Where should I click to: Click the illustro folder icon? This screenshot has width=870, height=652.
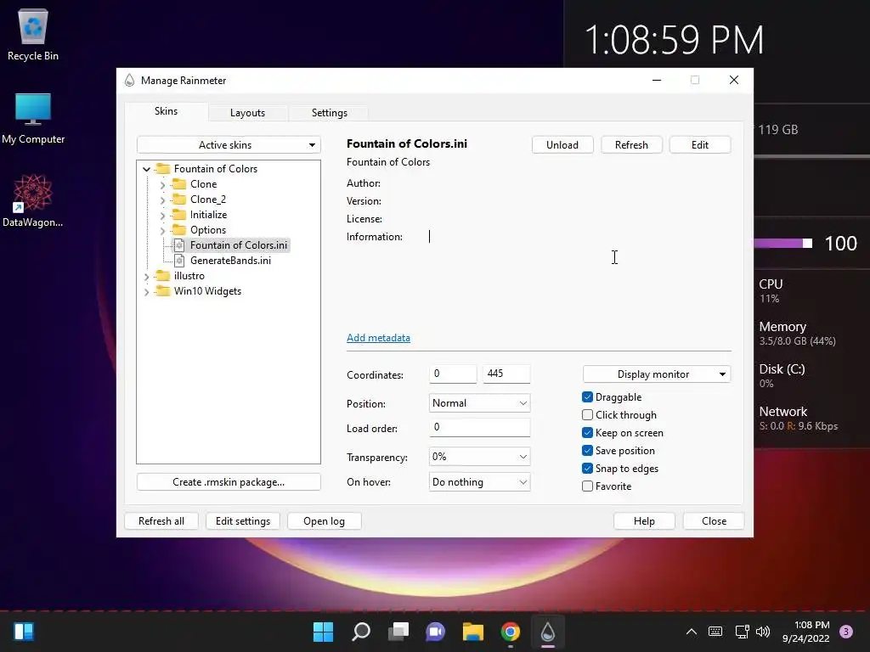pos(162,276)
